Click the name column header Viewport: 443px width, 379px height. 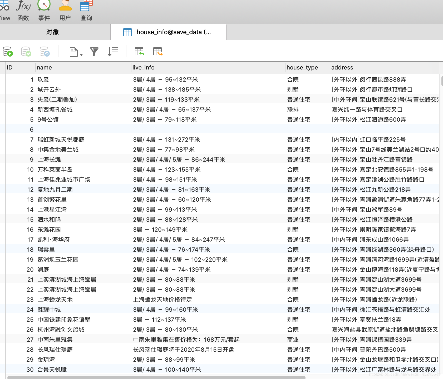pyautogui.click(x=83, y=68)
